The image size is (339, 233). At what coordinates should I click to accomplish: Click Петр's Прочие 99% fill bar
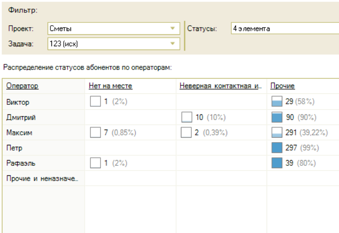pos(277,148)
